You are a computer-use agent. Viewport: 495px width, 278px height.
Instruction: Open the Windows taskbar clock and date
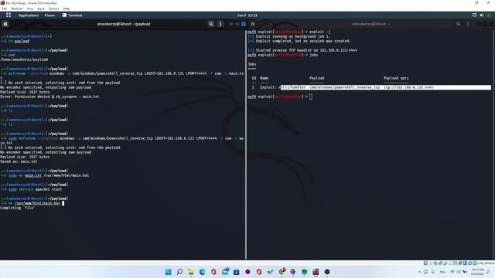pyautogui.click(x=478, y=272)
